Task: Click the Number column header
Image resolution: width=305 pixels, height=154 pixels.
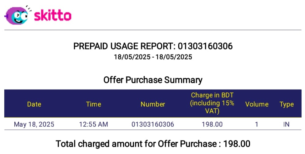Action: coord(153,104)
